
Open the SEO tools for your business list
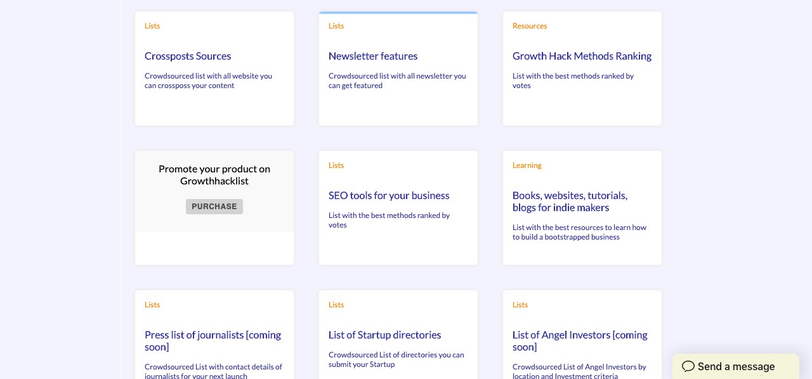pyautogui.click(x=389, y=195)
